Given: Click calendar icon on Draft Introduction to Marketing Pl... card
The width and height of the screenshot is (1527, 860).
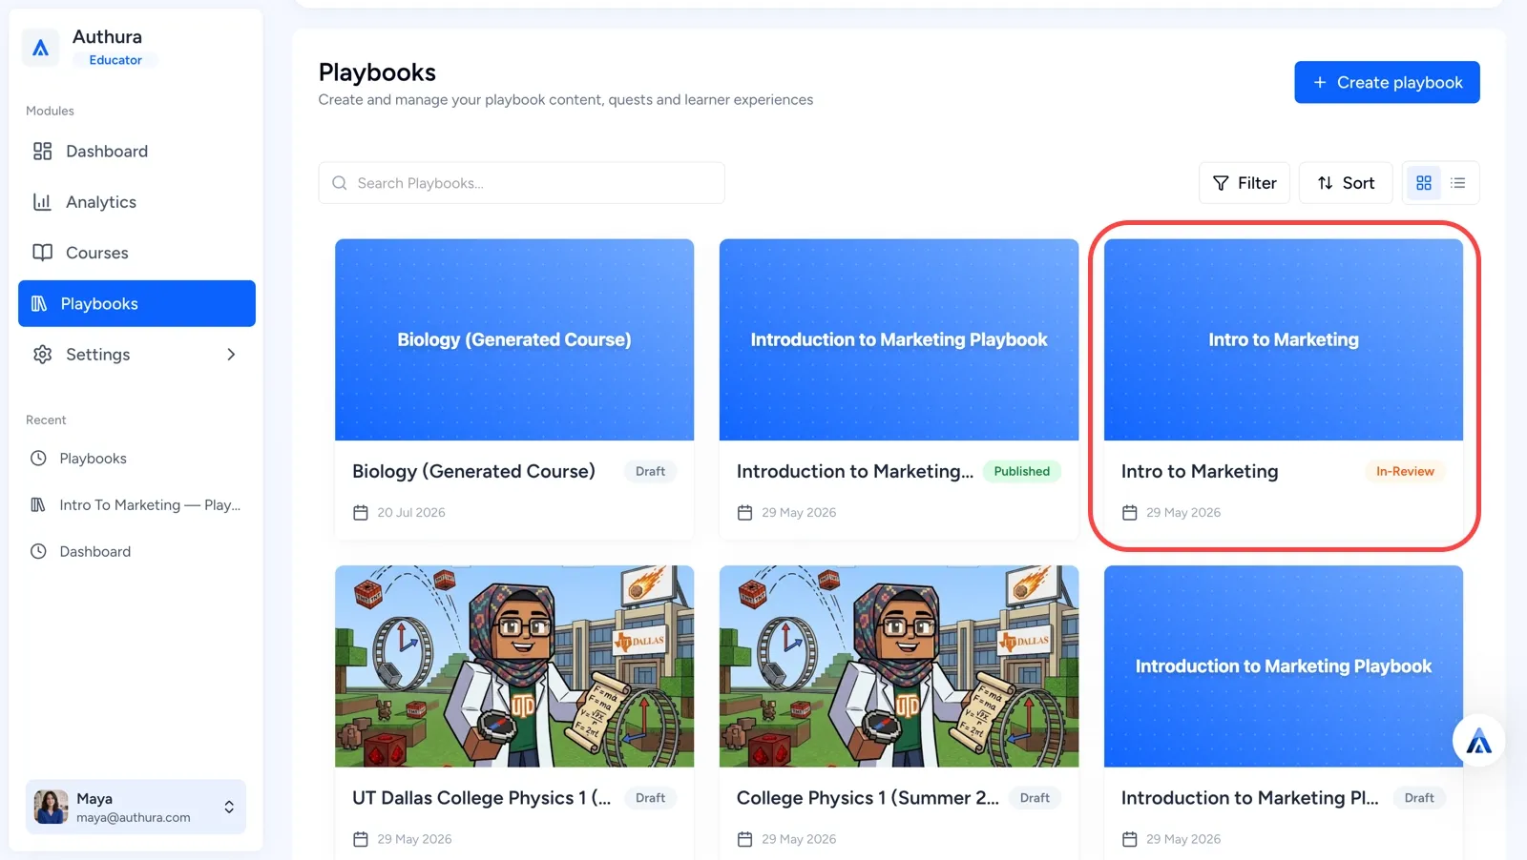Looking at the screenshot, I should coord(1130,839).
